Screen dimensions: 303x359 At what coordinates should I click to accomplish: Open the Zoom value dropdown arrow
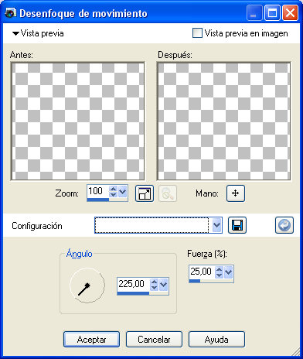coord(123,192)
